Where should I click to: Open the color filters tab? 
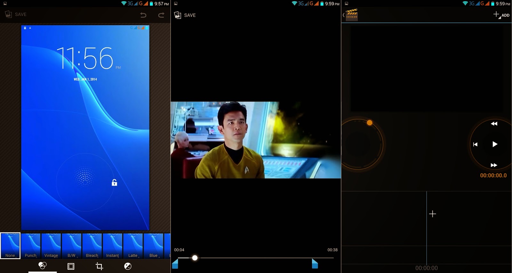point(43,266)
